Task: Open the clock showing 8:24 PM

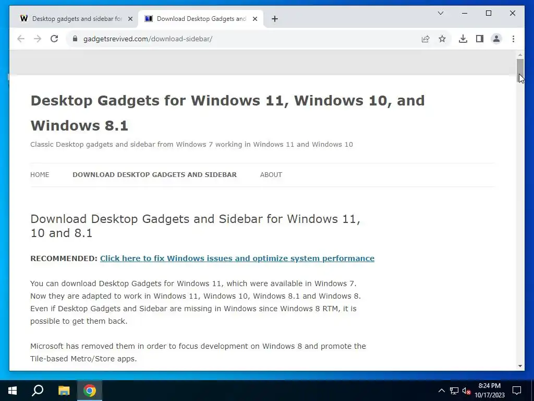Action: click(489, 391)
